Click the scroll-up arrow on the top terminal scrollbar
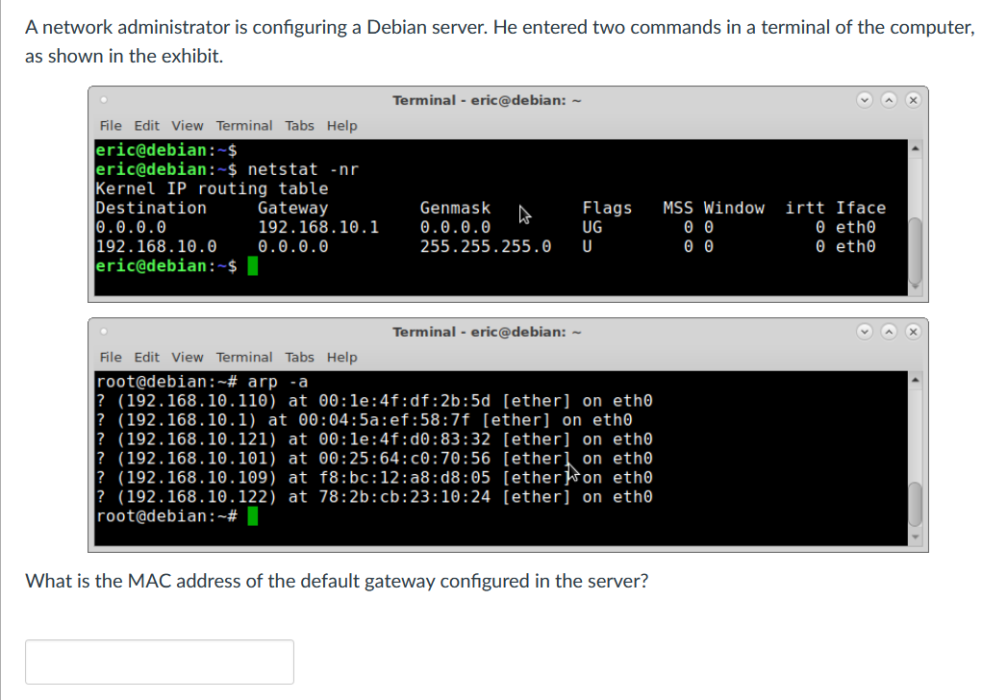 [x=916, y=147]
